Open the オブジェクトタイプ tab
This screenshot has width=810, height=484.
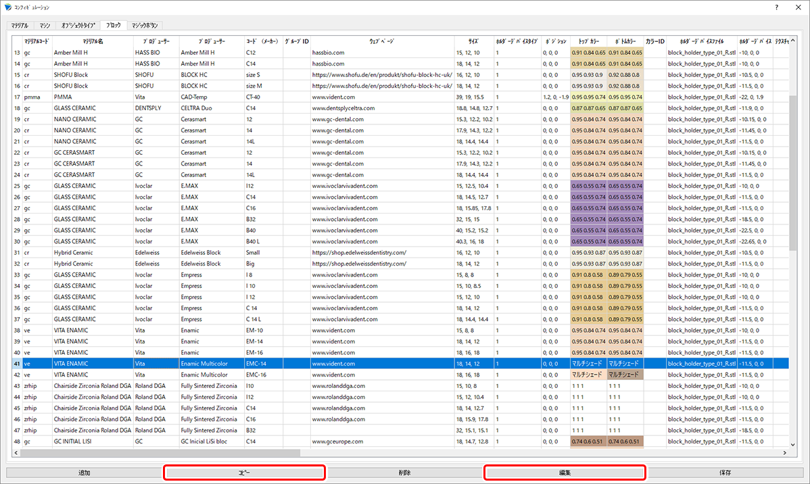[x=78, y=25]
